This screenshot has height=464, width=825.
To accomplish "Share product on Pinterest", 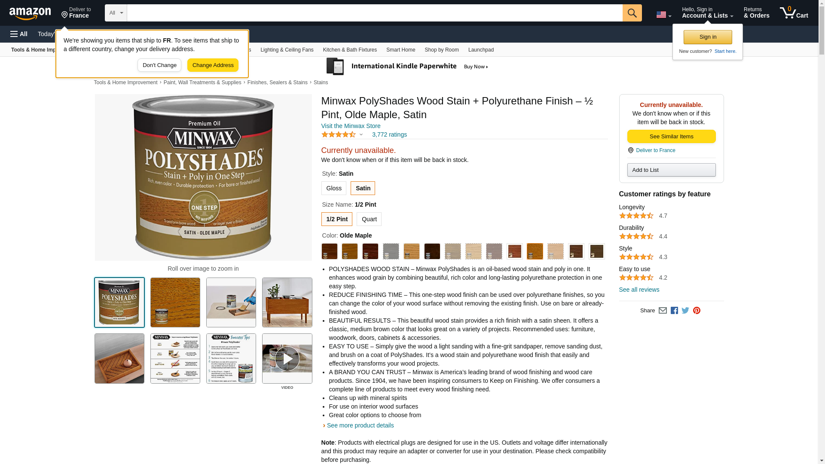I will tap(696, 311).
